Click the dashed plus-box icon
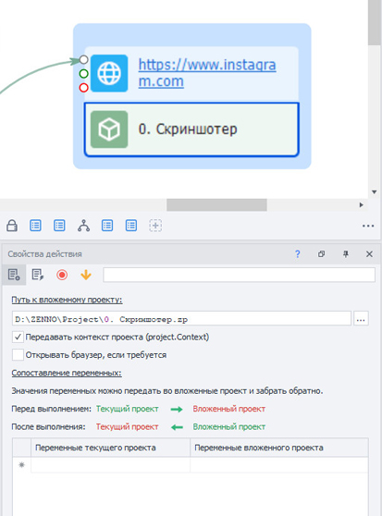 [155, 226]
